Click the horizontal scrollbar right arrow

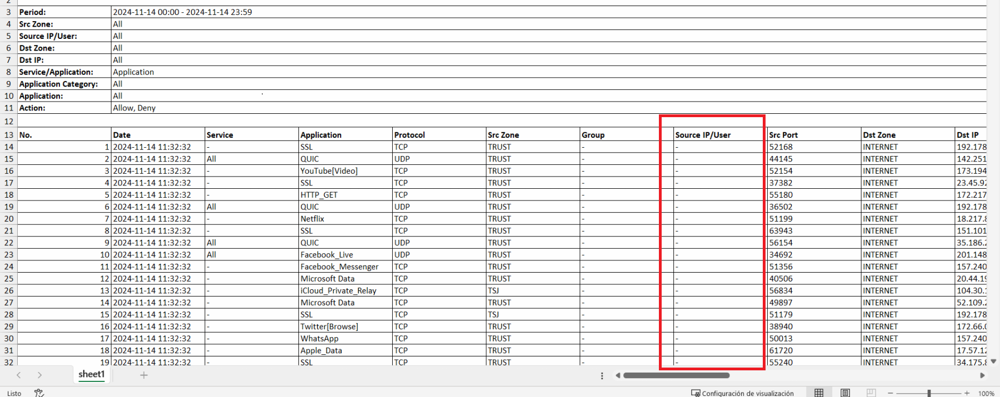pos(982,375)
